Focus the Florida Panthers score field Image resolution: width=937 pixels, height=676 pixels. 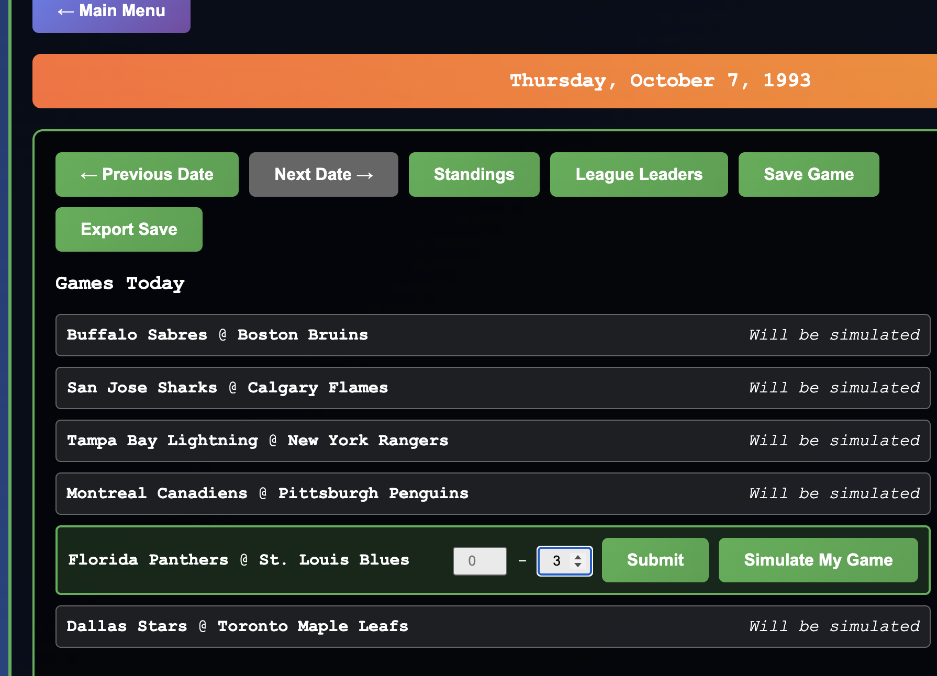click(479, 561)
